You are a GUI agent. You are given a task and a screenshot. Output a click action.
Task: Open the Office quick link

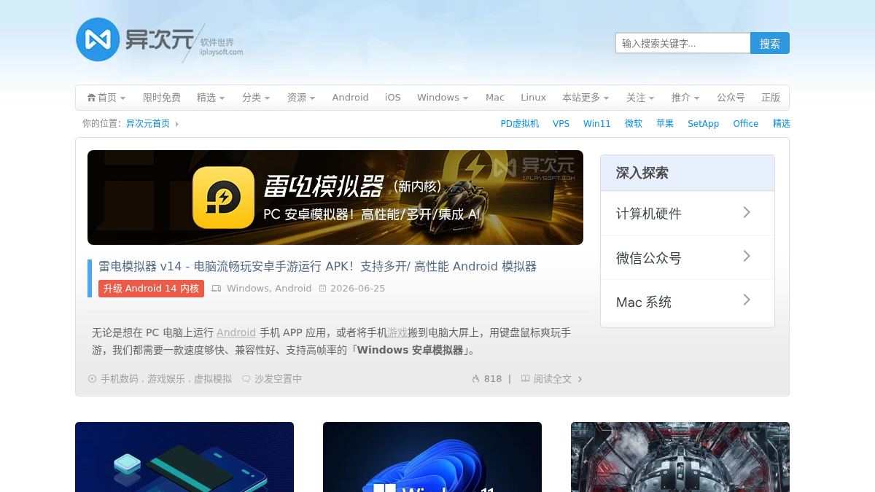pyautogui.click(x=746, y=124)
